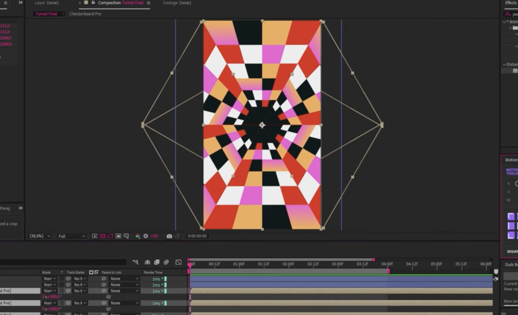Toggle the transparency grid button
The width and height of the screenshot is (518, 315).
[x=102, y=236]
